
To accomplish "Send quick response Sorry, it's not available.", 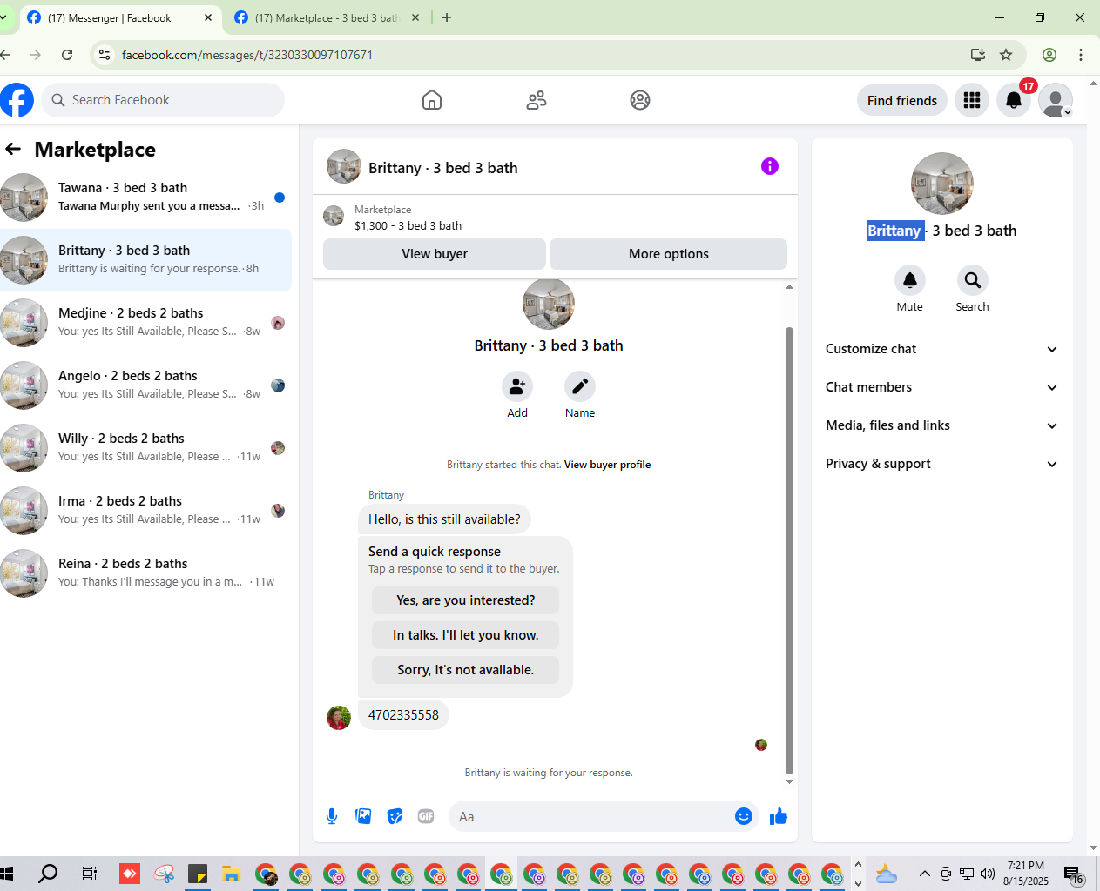I will click(466, 670).
